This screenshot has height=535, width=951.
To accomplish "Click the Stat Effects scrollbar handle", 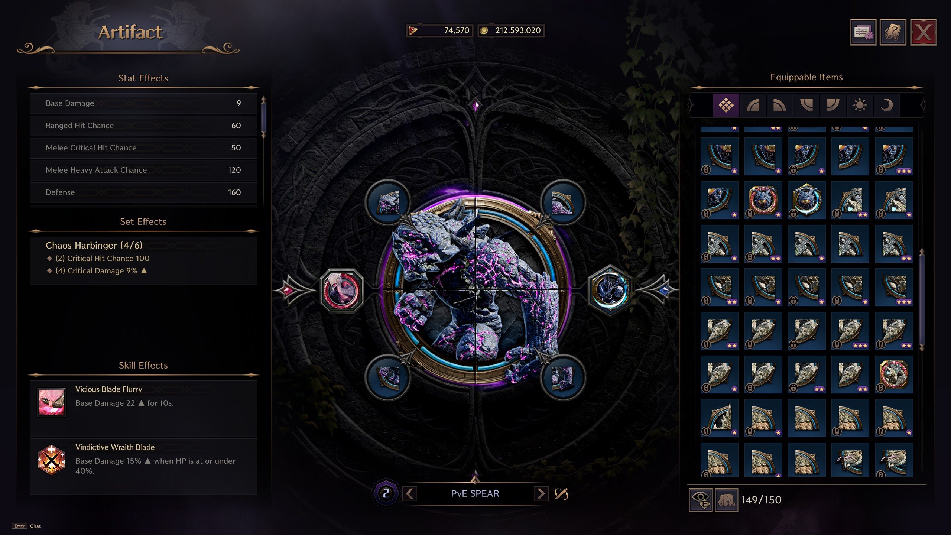I will point(264,117).
